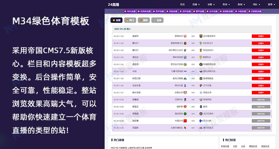Click the 庆熙大学 team logo
This screenshot has height=149, width=279.
click(185, 93)
